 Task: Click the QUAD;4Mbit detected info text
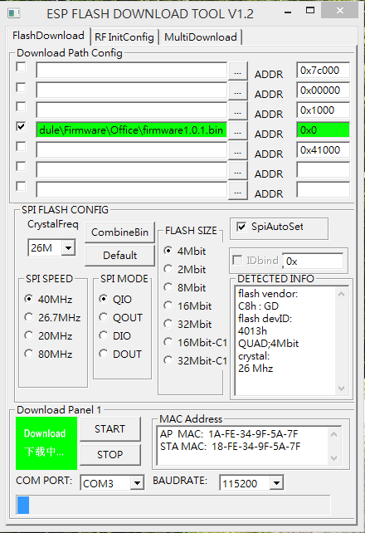(x=268, y=344)
